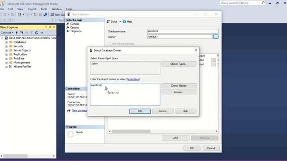The image size is (287, 161).
Task: Open Help in Select Database Owner dialog
Action: click(x=185, y=111)
